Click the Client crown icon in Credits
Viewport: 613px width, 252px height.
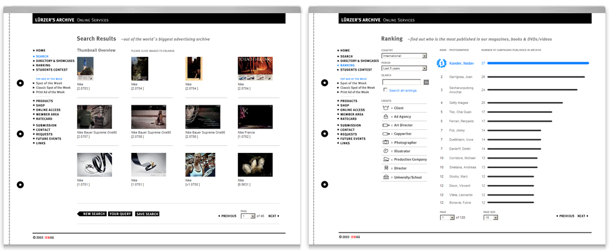coord(386,108)
